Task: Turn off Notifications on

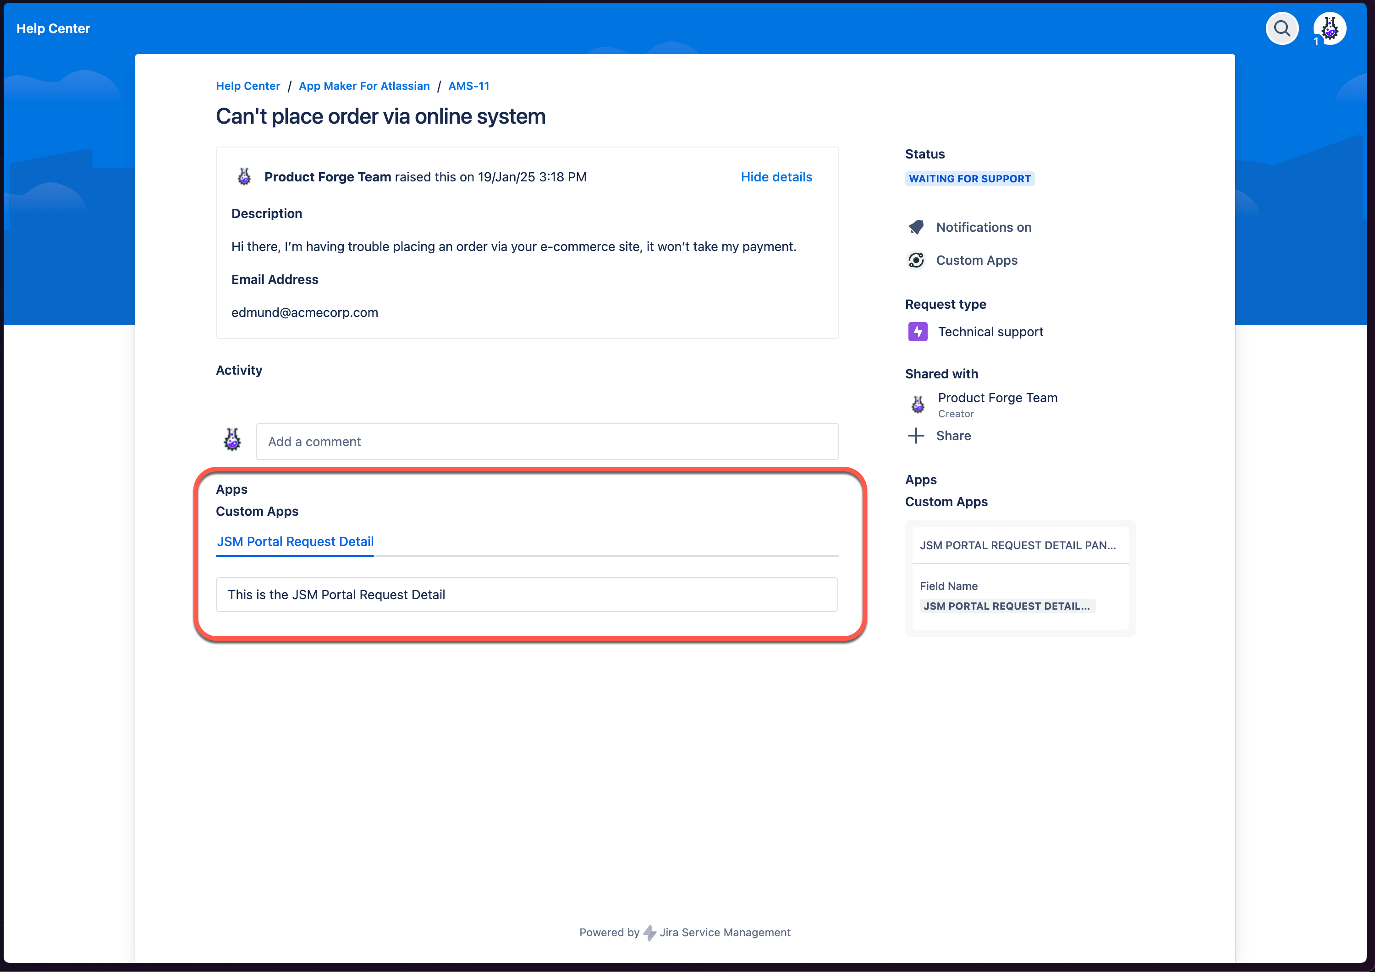Action: coord(984,228)
